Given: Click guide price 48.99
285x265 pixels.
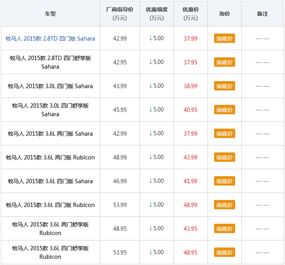Looking at the screenshot, I should click(x=120, y=157).
